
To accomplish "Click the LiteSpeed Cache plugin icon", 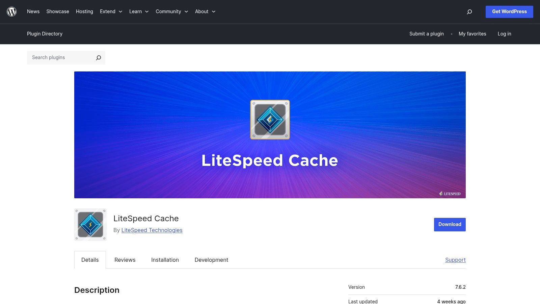I will click(x=90, y=224).
